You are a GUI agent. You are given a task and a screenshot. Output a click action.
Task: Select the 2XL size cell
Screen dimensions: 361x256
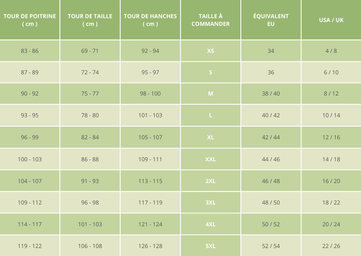pyautogui.click(x=211, y=181)
